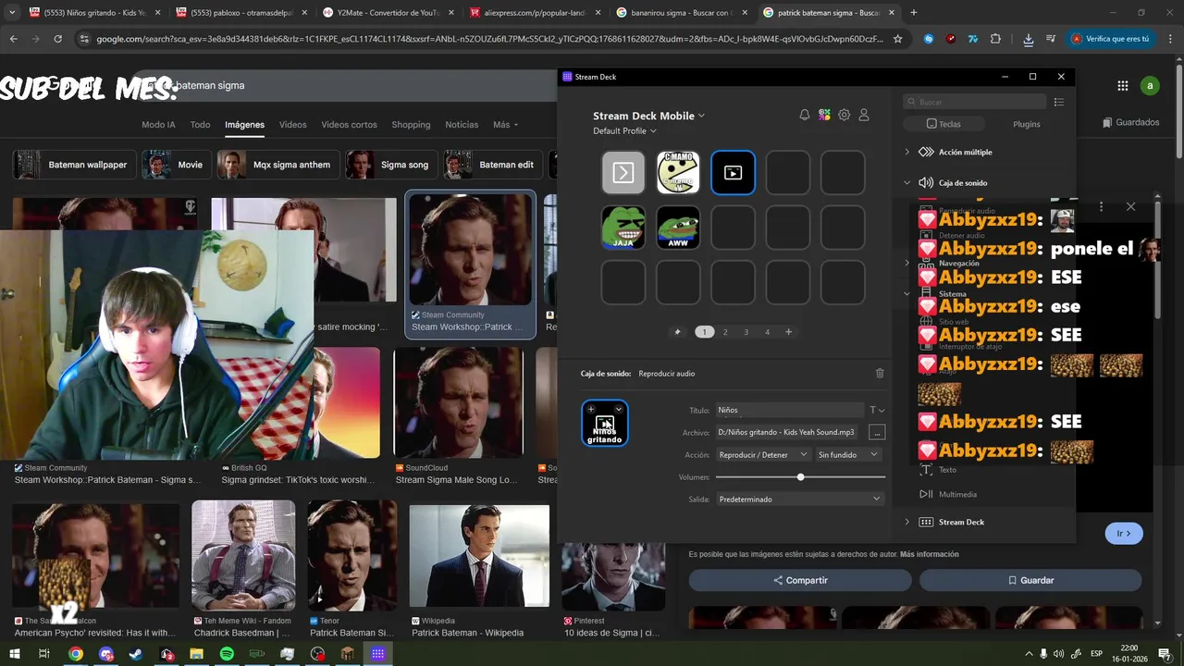The height and width of the screenshot is (666, 1184).
Task: Click the Archivo path field
Action: [789, 432]
